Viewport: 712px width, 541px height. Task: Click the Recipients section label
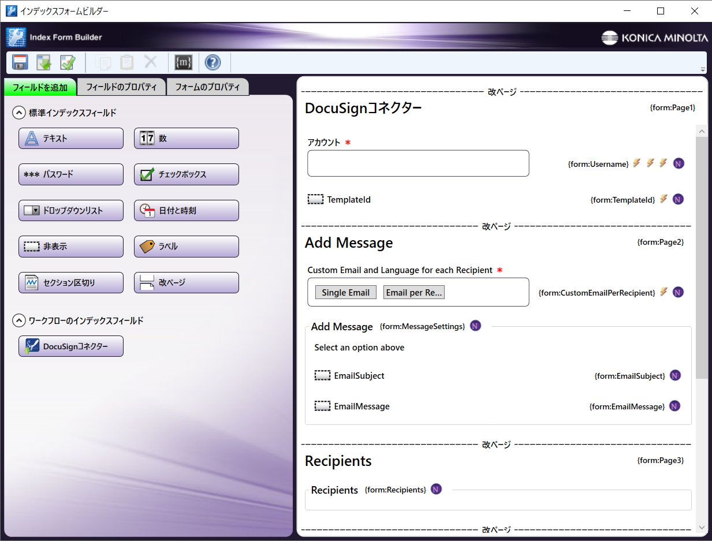click(x=334, y=490)
